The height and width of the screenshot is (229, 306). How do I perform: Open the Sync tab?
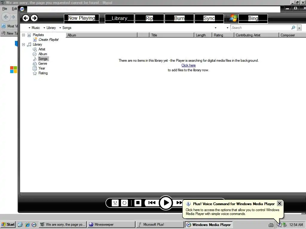pos(209,18)
